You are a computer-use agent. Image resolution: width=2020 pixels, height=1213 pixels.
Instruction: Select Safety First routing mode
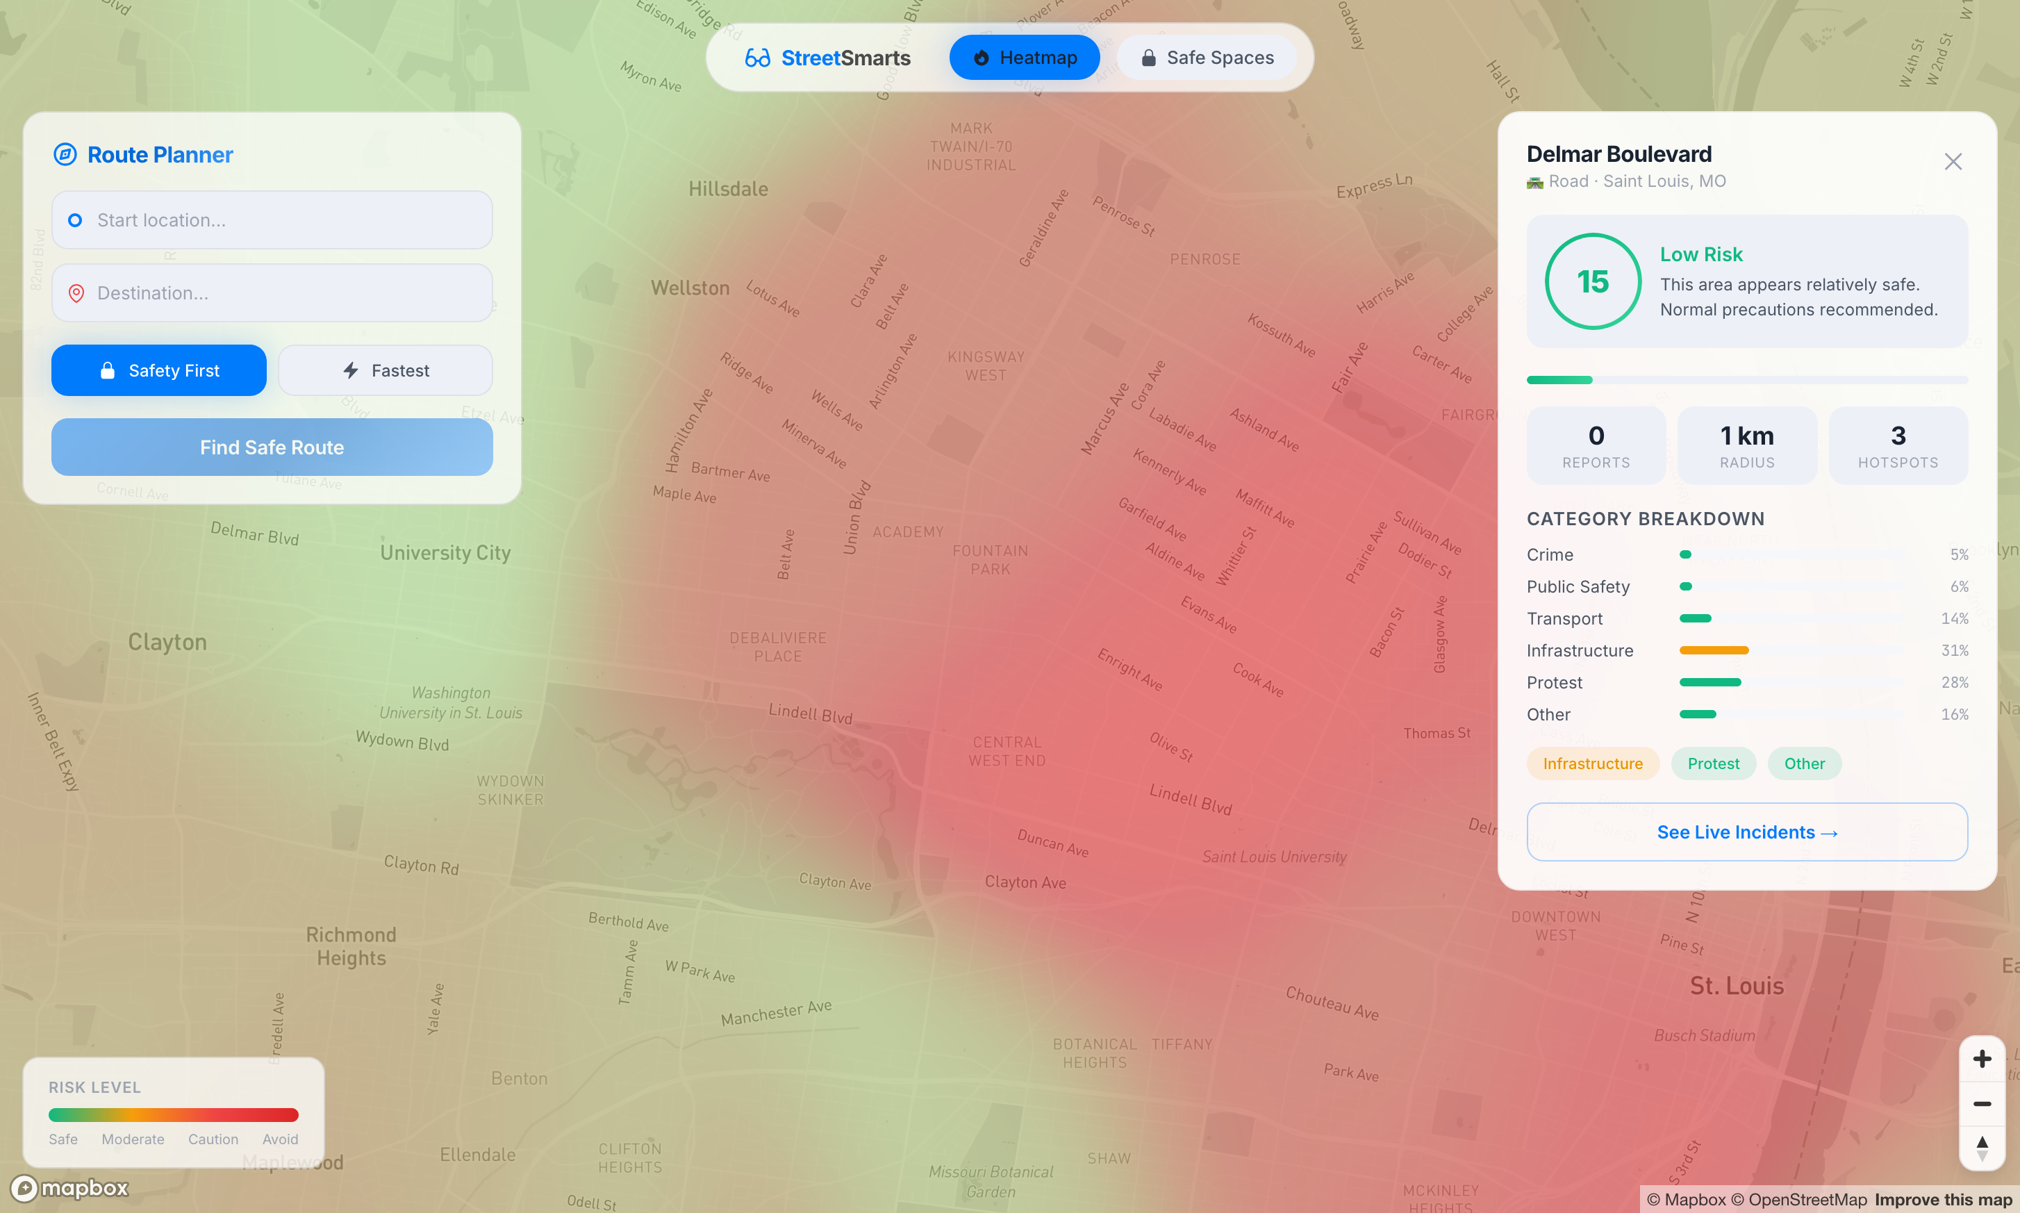pyautogui.click(x=158, y=370)
